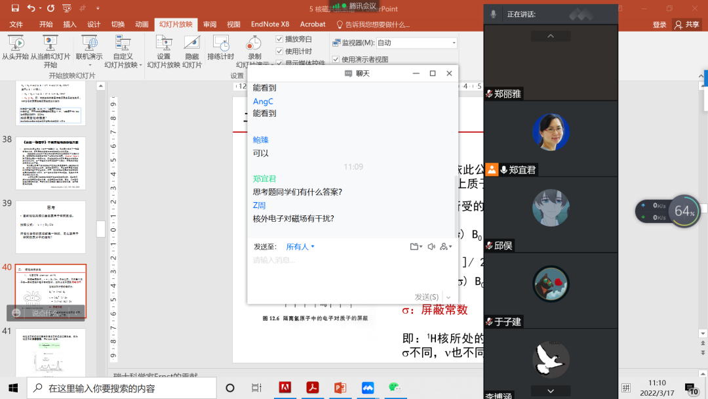Start Record Slide Show (录制幻灯片演示)
This screenshot has width=708, height=399.
(254, 49)
